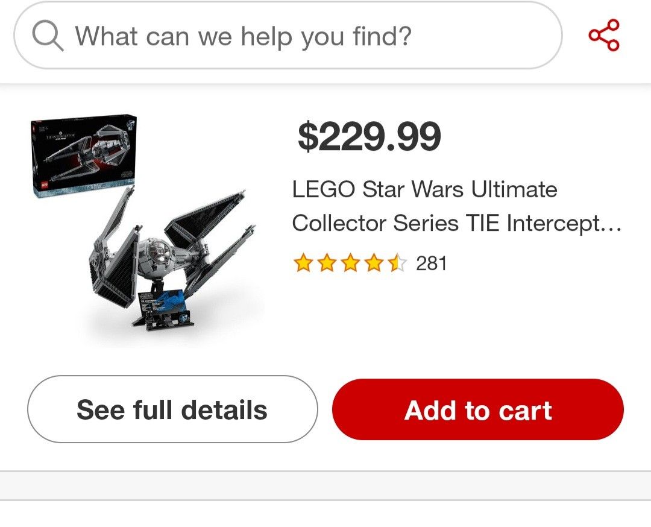Tap the third star in the rating row
The height and width of the screenshot is (527, 651).
349,262
